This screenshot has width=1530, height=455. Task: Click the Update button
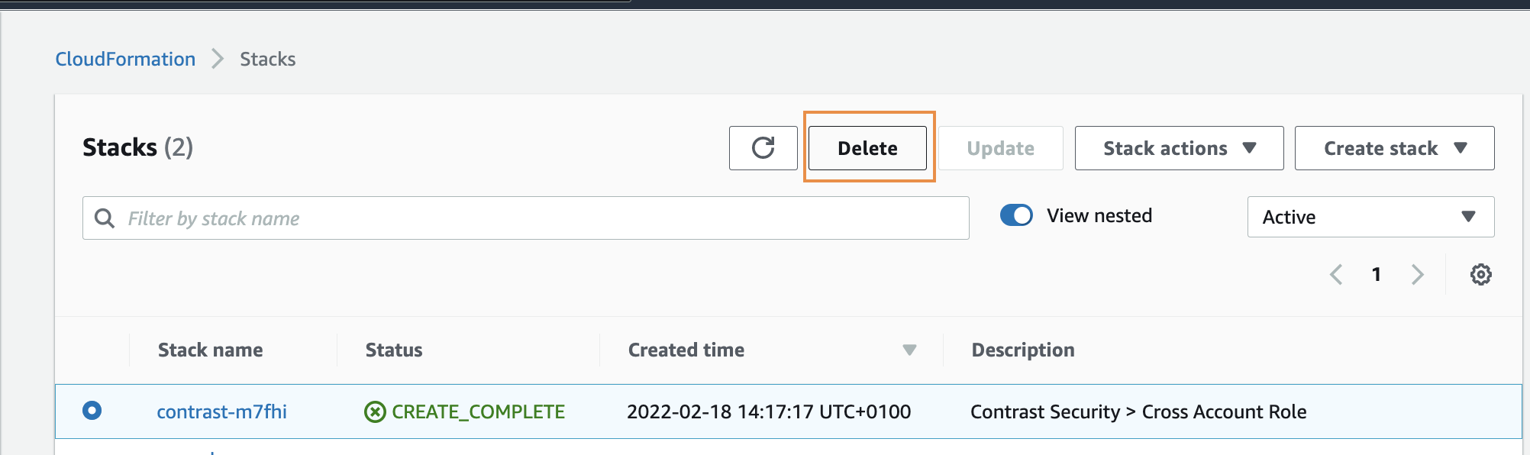(1000, 148)
